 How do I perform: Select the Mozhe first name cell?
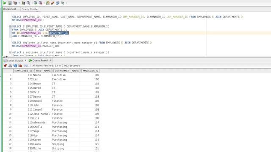(42, 148)
